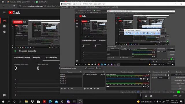Open Adobe Acrobat from the taskbar

(44, 101)
